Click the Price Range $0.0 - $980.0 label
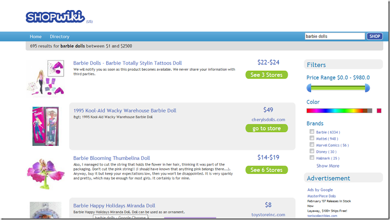 point(338,78)
